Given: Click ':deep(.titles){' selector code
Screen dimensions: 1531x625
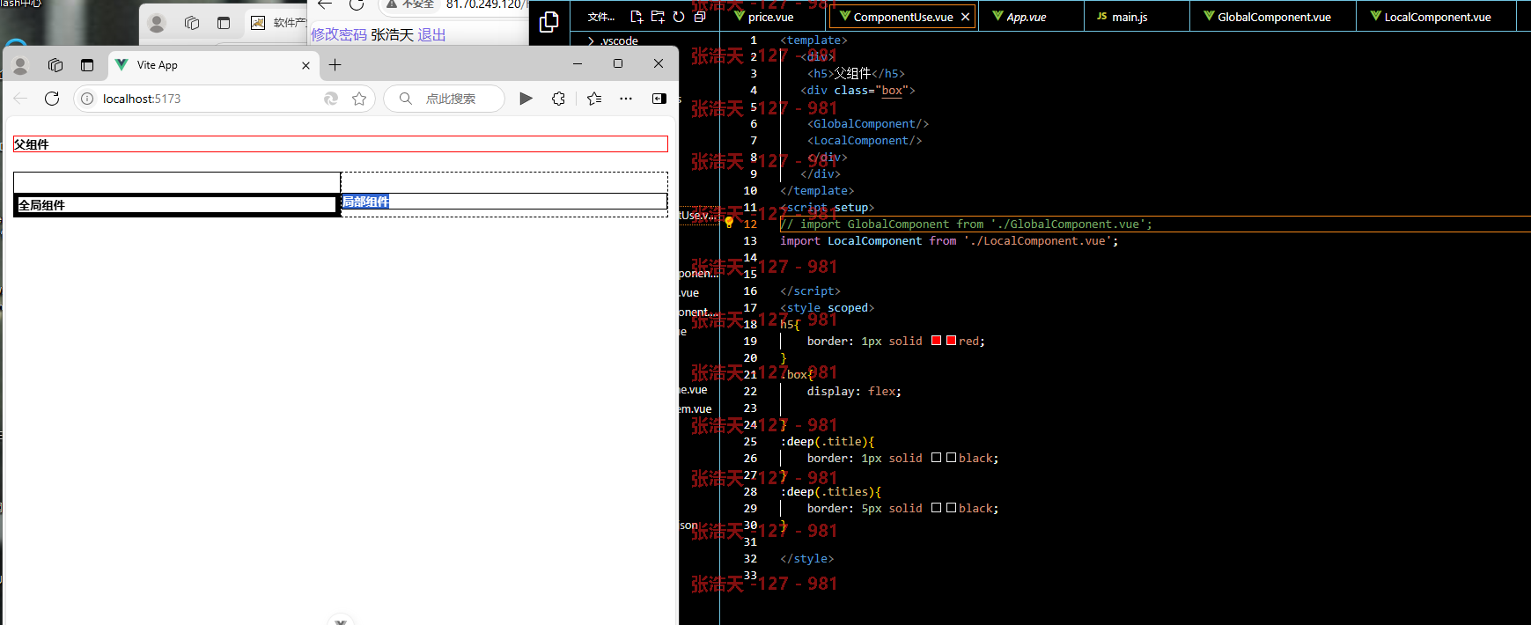Looking at the screenshot, I should [830, 492].
